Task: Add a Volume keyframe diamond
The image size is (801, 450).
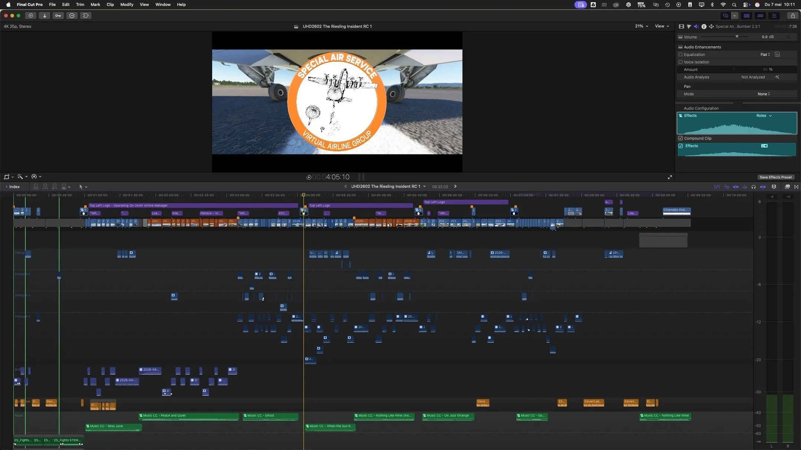Action: click(x=788, y=37)
